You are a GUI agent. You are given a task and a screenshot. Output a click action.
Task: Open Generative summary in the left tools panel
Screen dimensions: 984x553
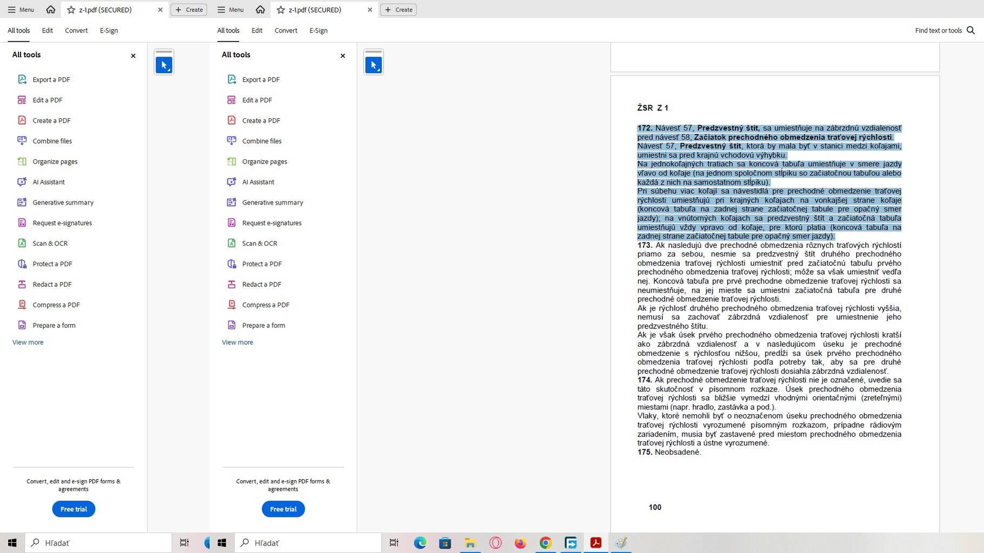[63, 203]
